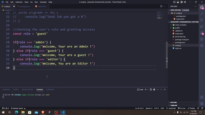Change indentation via Spaces: 4

tap(149, 108)
